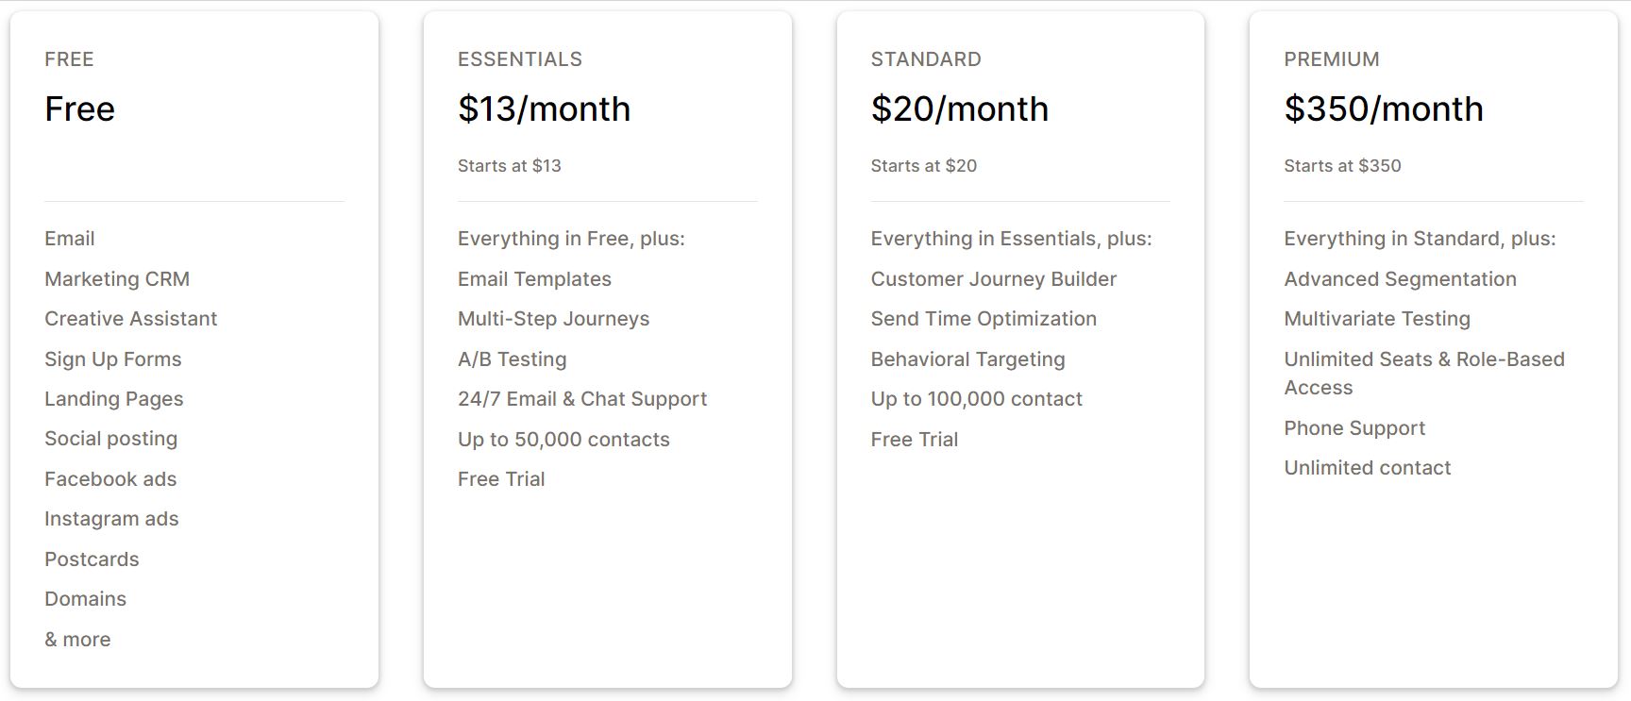The image size is (1631, 701).
Task: Click the $350/month Premium price
Action: tap(1383, 109)
